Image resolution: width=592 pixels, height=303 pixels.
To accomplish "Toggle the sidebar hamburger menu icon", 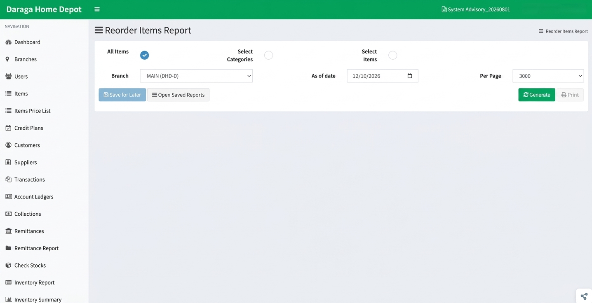I will (97, 9).
